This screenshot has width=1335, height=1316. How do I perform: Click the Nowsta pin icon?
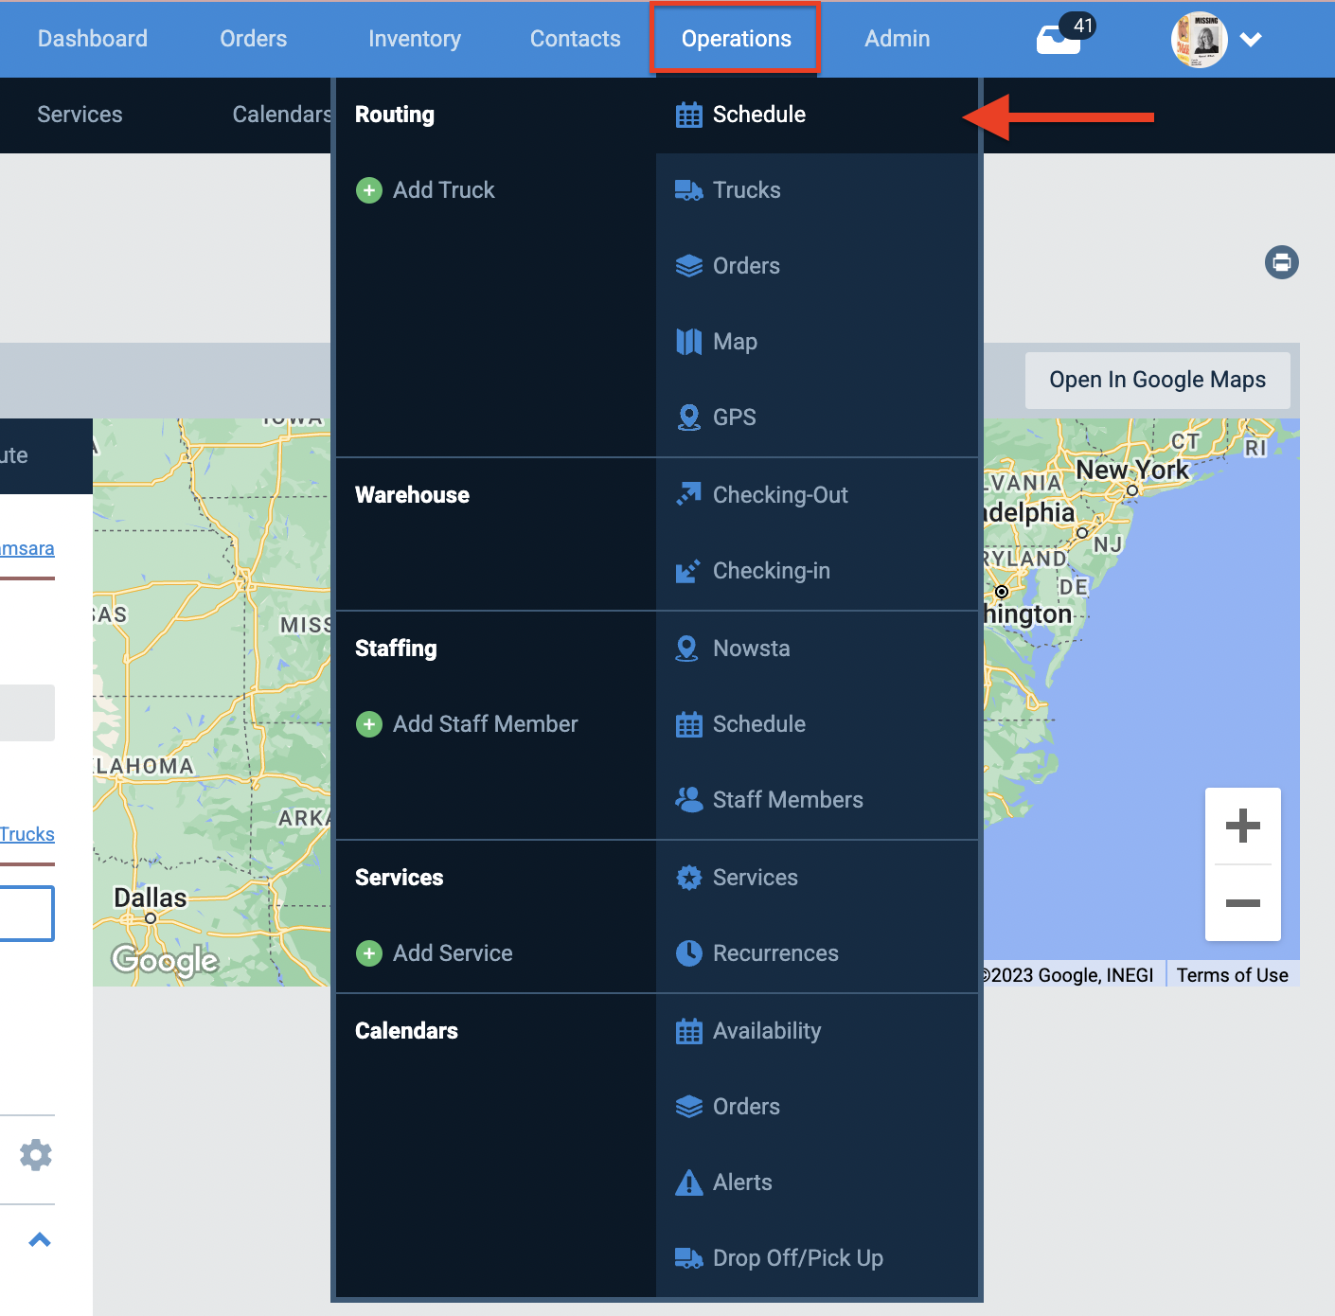tap(687, 649)
